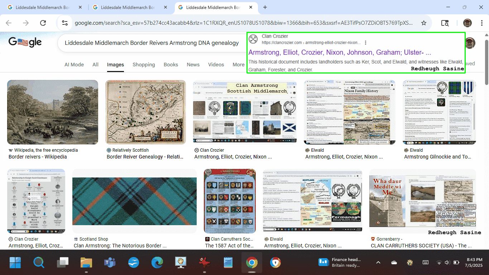Open the Shopping results tab
Screen dimensions: 489x275
click(144, 65)
